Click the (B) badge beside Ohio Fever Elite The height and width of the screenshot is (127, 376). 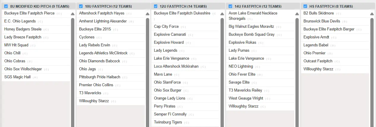point(260,75)
